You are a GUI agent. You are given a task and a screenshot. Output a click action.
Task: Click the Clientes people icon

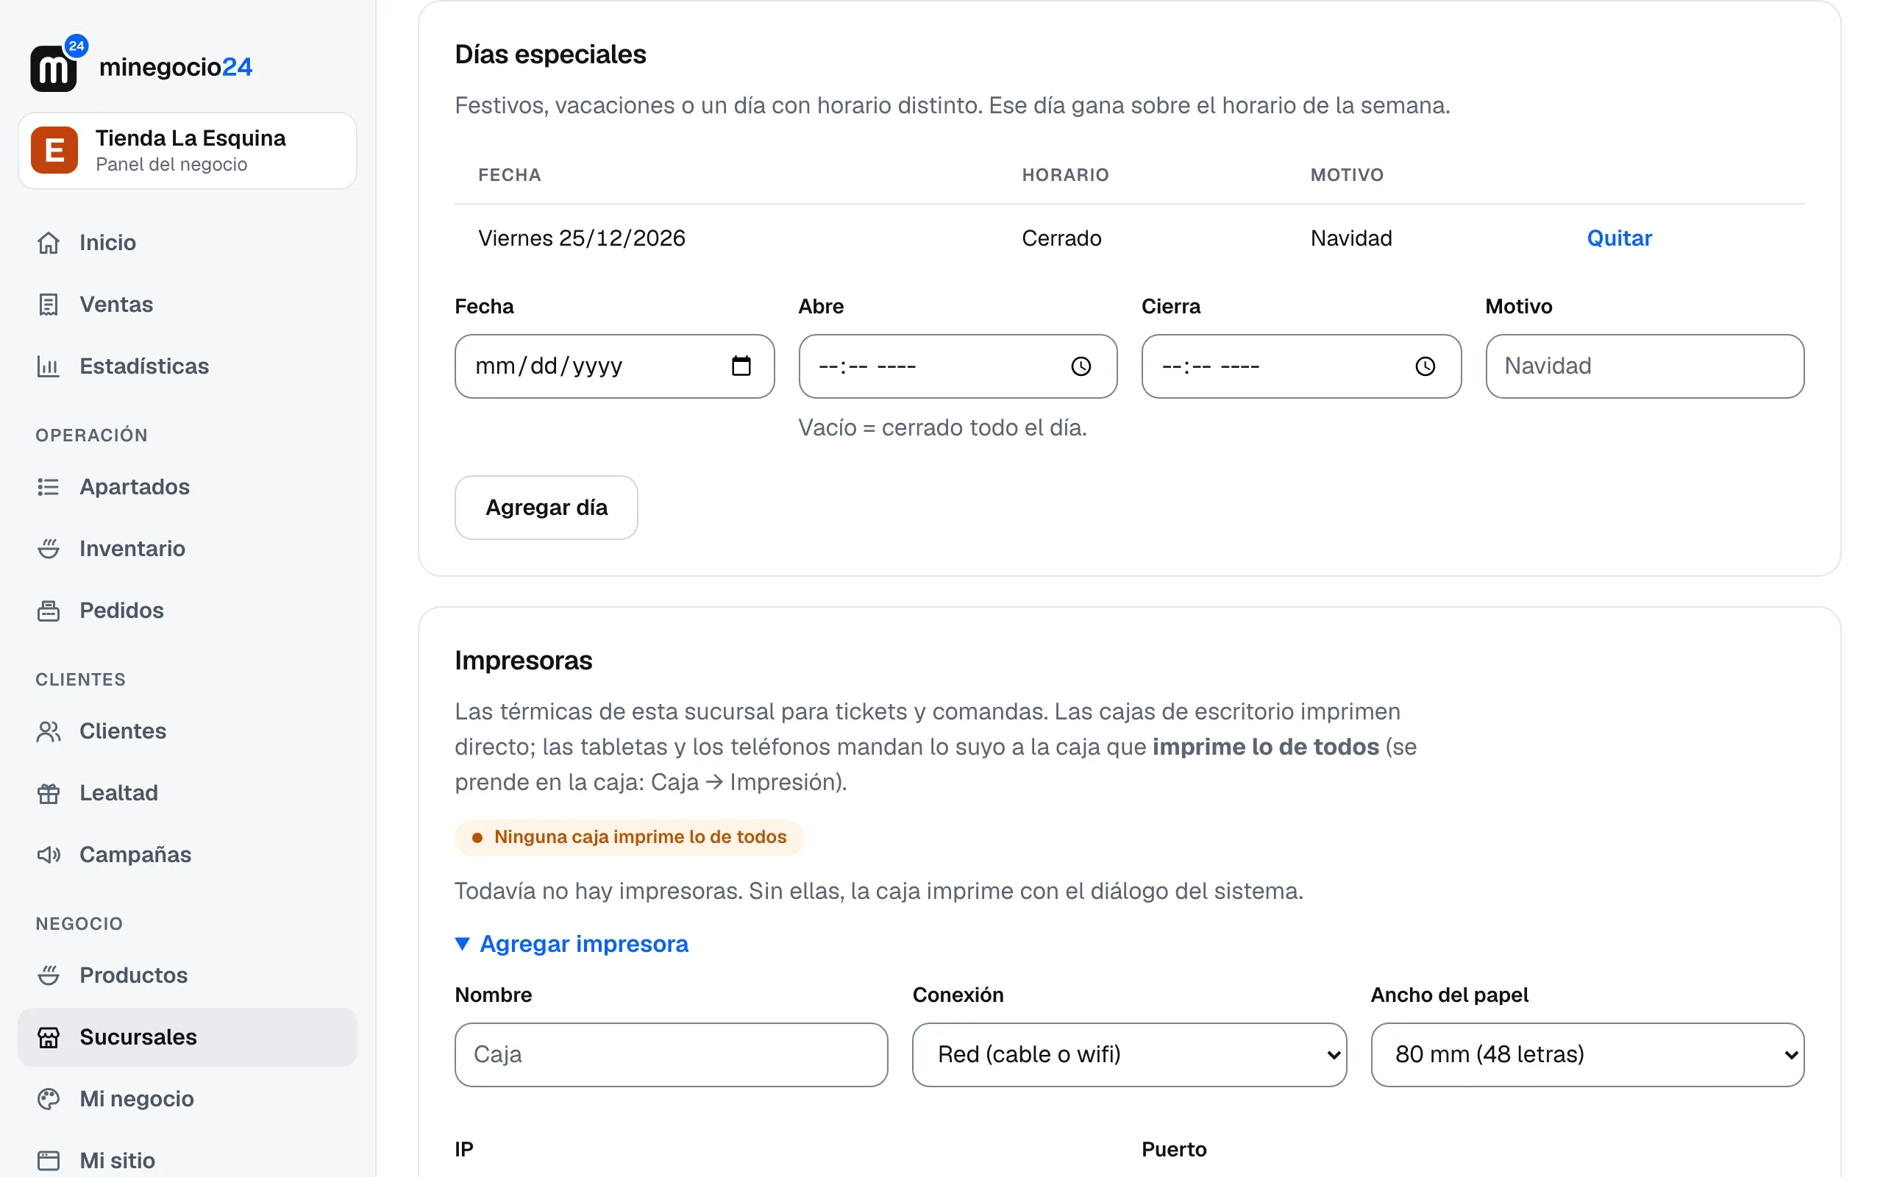(x=49, y=732)
